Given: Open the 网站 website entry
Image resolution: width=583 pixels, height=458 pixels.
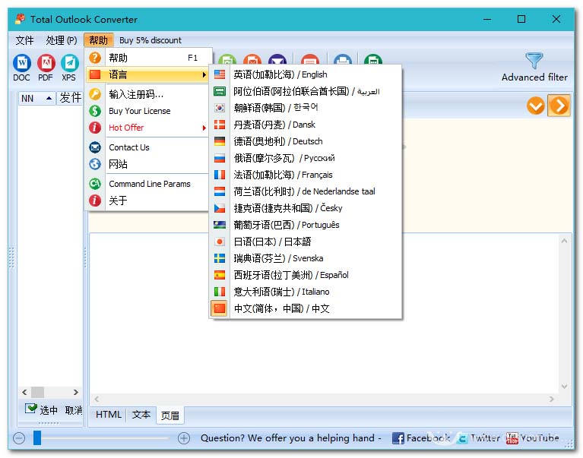Looking at the screenshot, I should (148, 164).
